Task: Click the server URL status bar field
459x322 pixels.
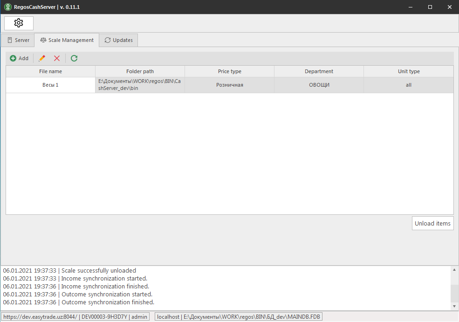Action: [75, 317]
